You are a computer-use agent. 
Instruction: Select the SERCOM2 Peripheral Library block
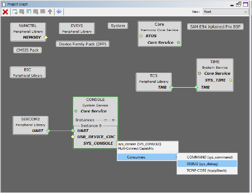click(30, 125)
